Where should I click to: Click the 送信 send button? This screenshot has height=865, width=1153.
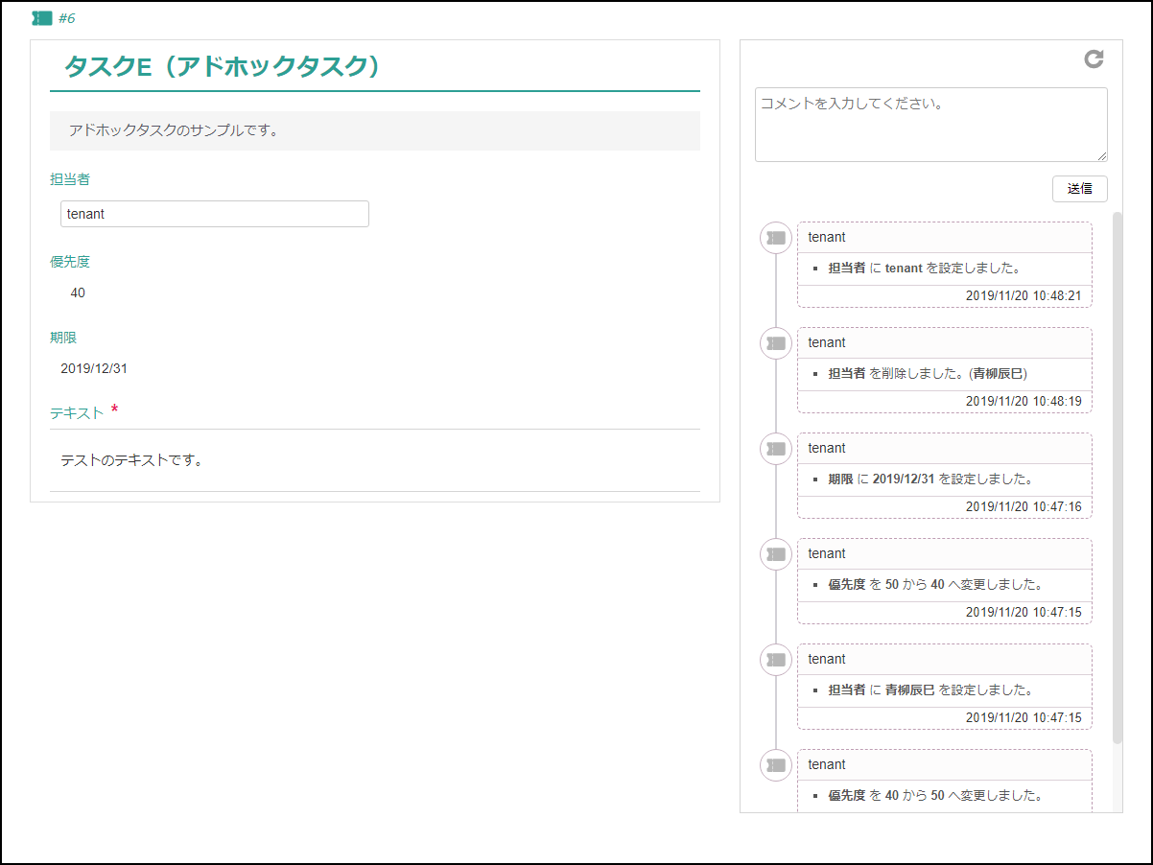pos(1080,189)
